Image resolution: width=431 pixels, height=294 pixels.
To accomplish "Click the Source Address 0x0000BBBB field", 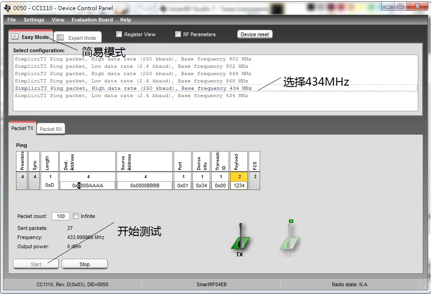I will click(x=145, y=185).
